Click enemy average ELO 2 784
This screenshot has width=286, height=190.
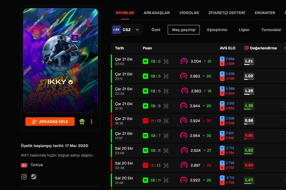point(230,153)
